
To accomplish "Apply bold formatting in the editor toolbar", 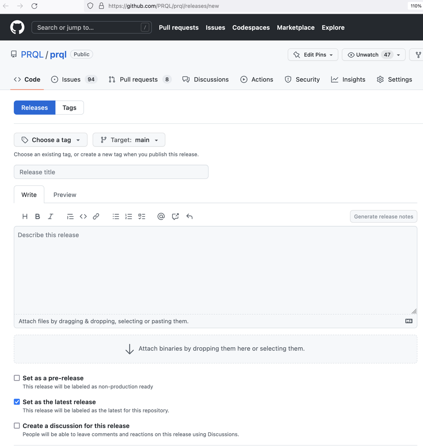I will click(x=37, y=216).
